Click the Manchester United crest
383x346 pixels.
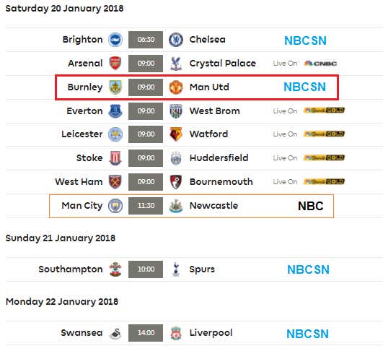pos(176,87)
